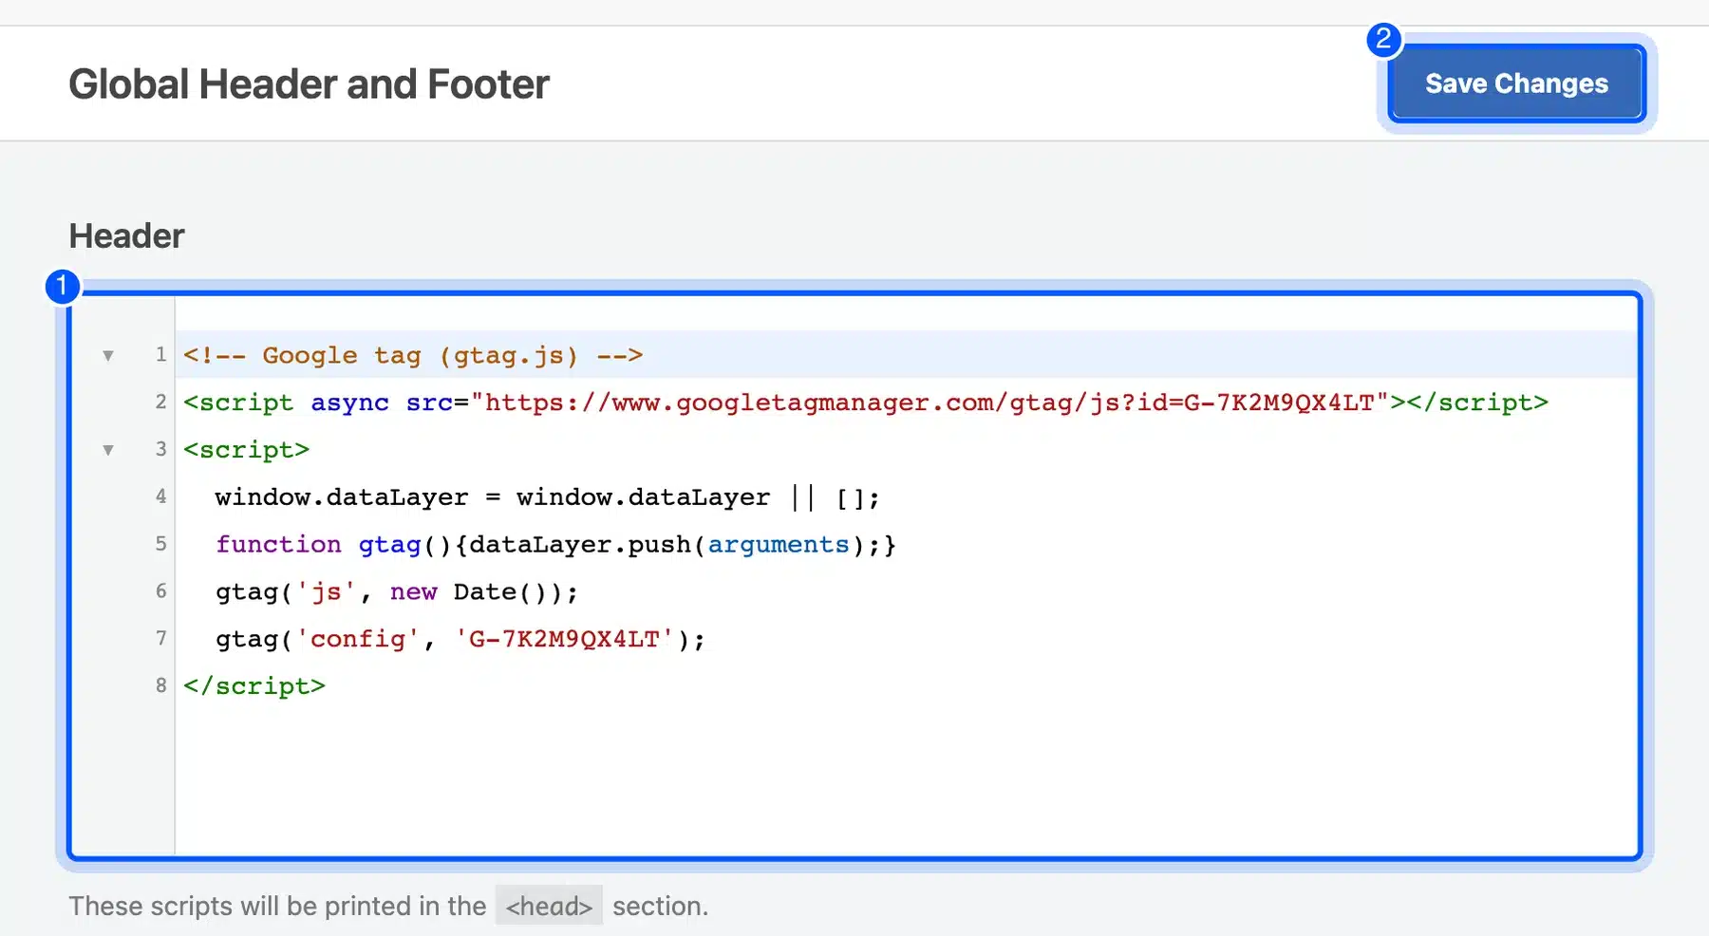Click the Google tag comment on line 1
The width and height of the screenshot is (1709, 936).
pyautogui.click(x=413, y=356)
